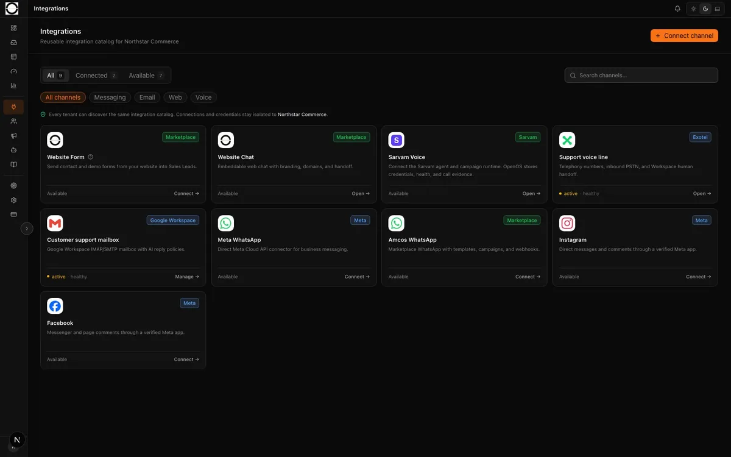This screenshot has width=731, height=457.
Task: Click the Instagram logo icon
Action: coord(567,223)
